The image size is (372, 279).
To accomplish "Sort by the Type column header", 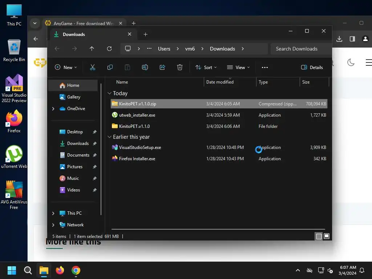I will [278, 82].
